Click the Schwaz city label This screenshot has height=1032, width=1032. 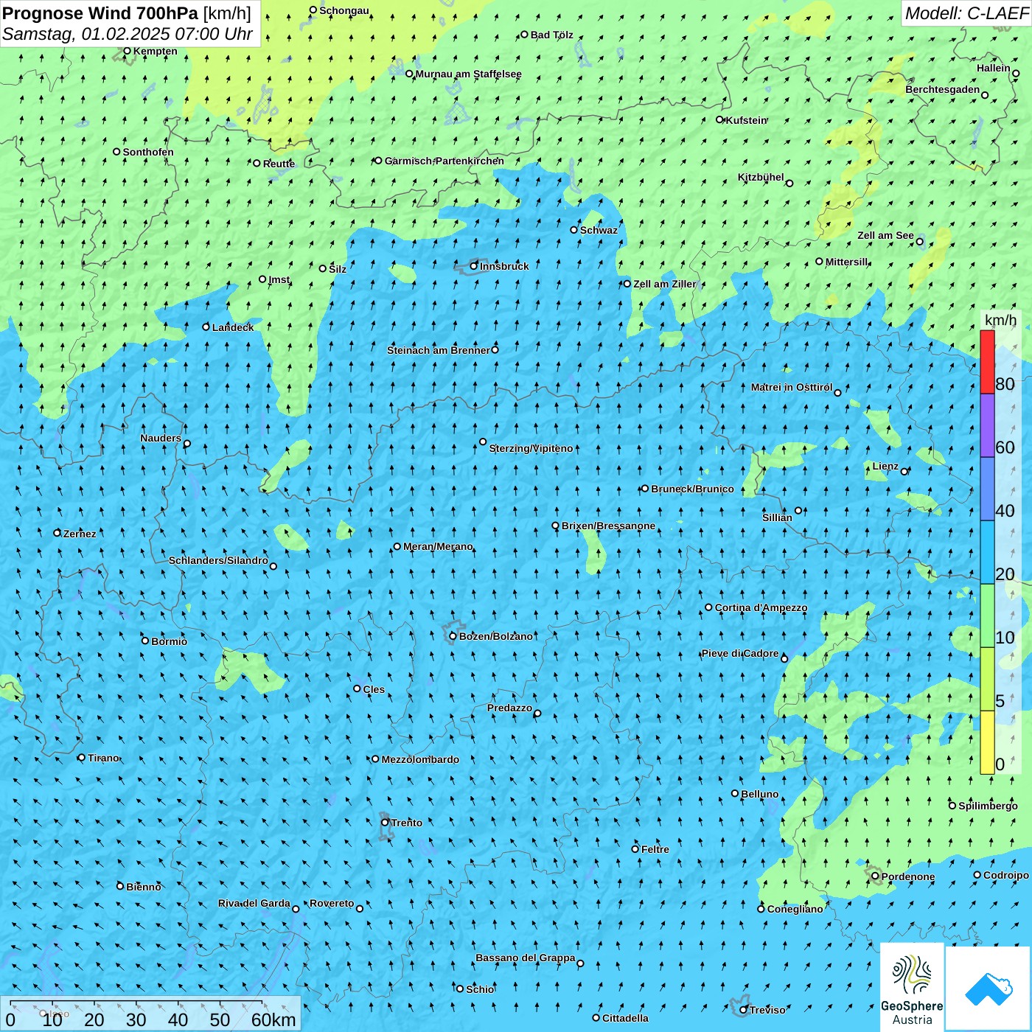click(599, 230)
